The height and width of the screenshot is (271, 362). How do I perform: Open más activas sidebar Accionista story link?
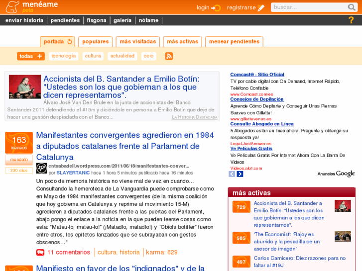[289, 214]
